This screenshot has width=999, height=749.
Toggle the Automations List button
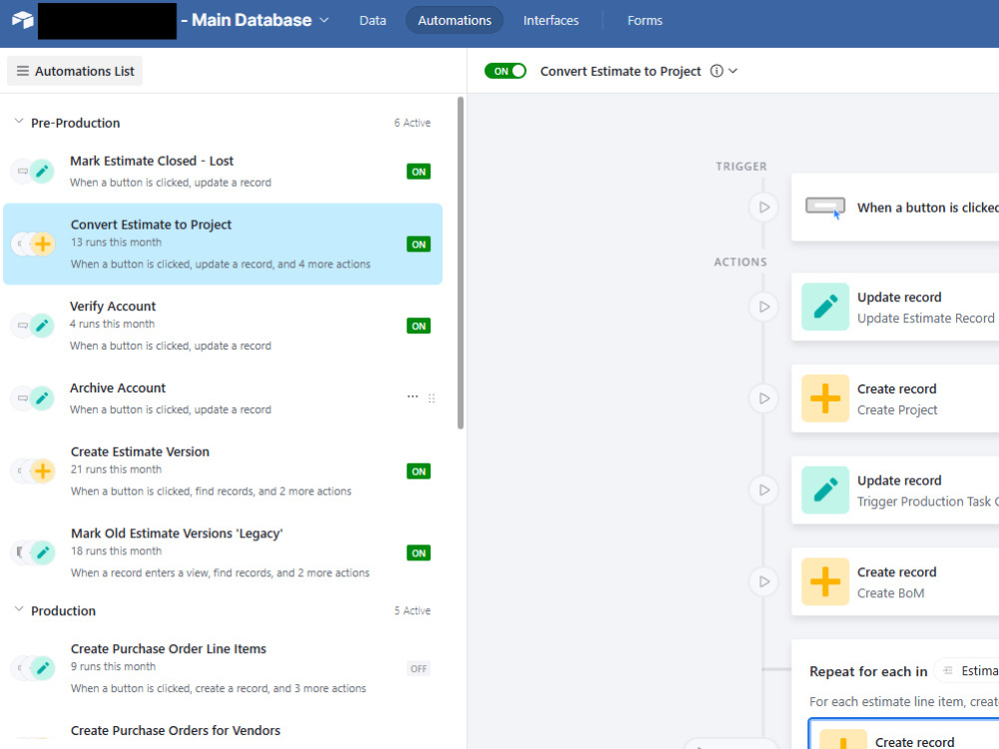coord(75,71)
